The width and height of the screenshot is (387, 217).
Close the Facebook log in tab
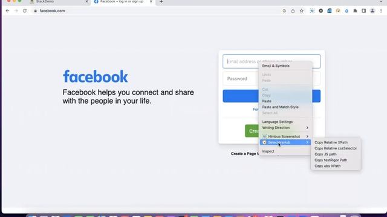point(151,1)
